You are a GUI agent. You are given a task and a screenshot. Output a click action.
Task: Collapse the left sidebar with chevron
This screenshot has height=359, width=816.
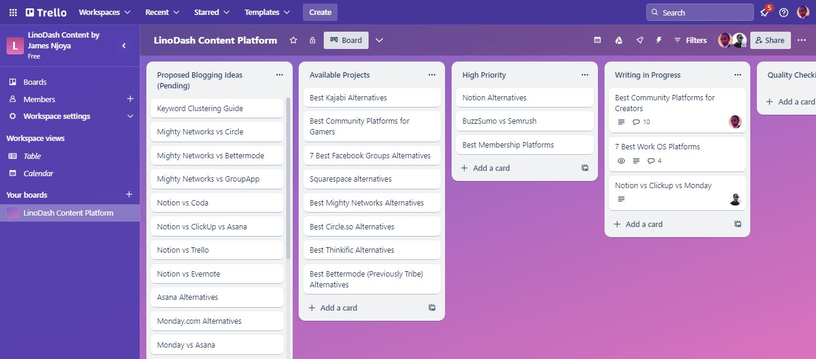click(124, 45)
